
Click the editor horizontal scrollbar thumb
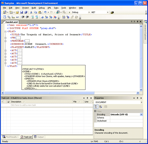49,93
